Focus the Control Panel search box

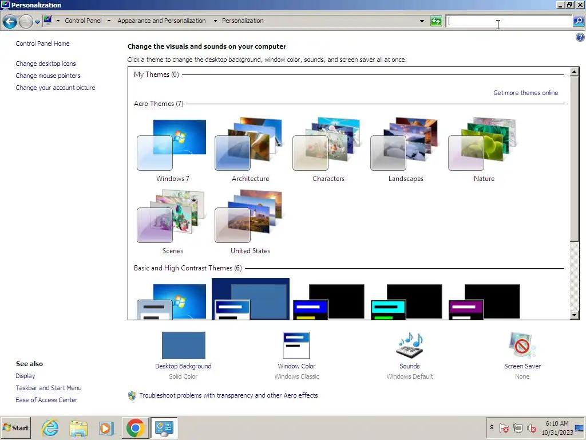pos(509,21)
